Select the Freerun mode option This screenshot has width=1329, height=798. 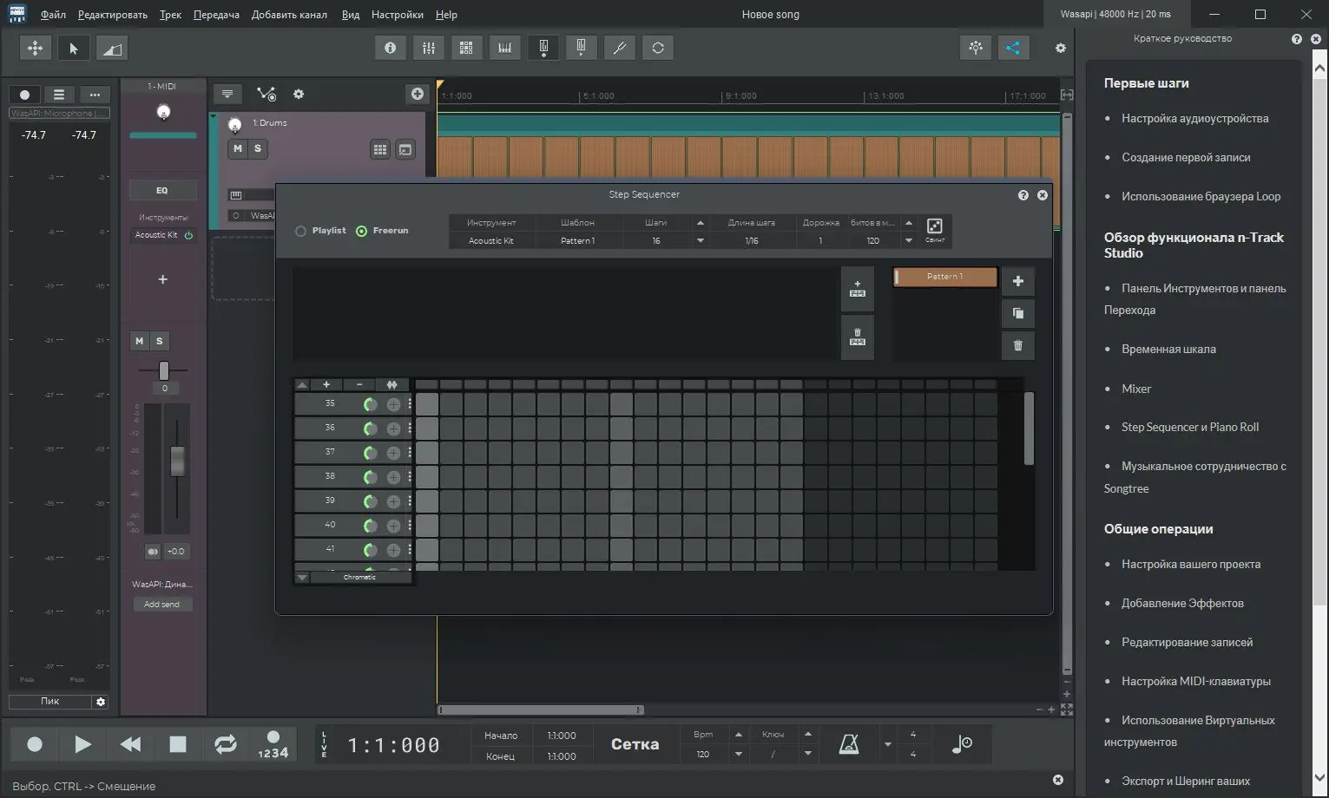pyautogui.click(x=362, y=231)
